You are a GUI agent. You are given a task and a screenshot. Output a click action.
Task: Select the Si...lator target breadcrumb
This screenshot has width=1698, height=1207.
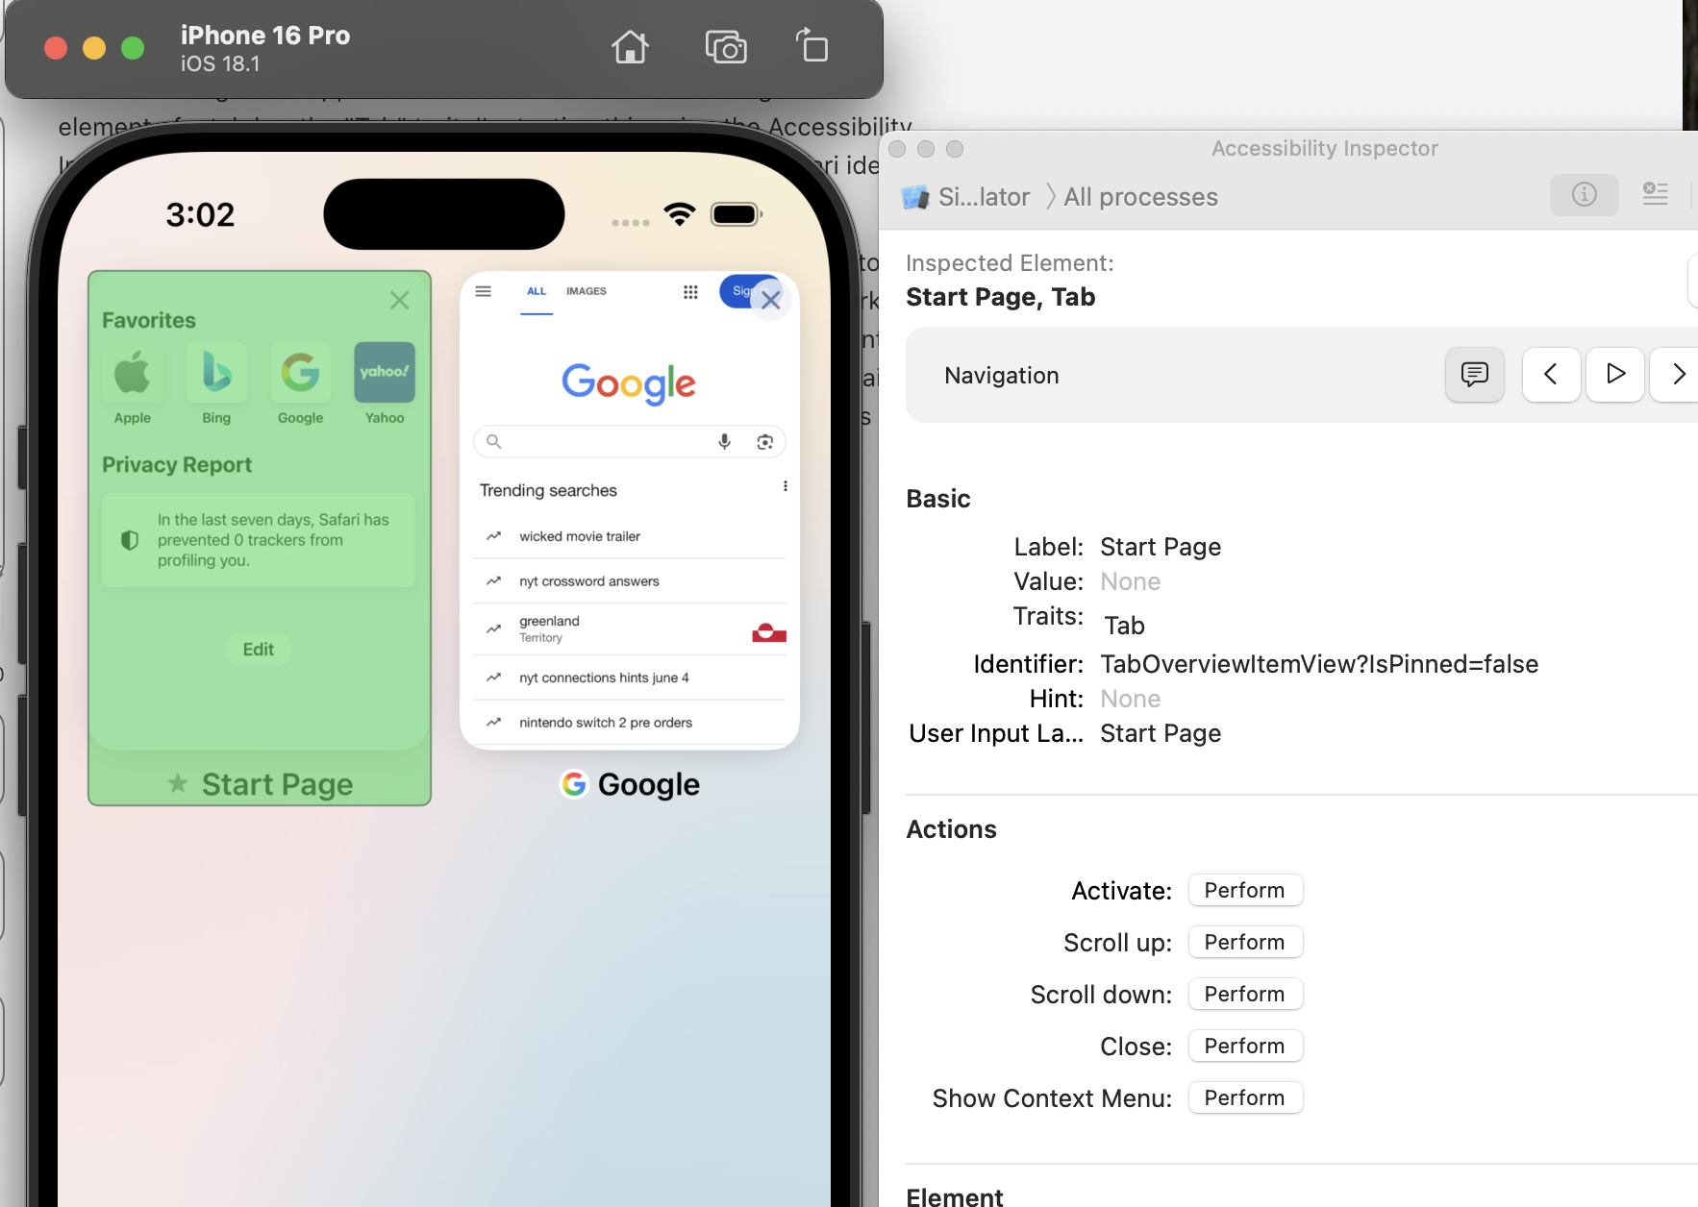[966, 197]
